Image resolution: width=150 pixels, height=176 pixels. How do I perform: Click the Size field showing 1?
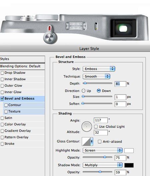[x=120, y=97]
